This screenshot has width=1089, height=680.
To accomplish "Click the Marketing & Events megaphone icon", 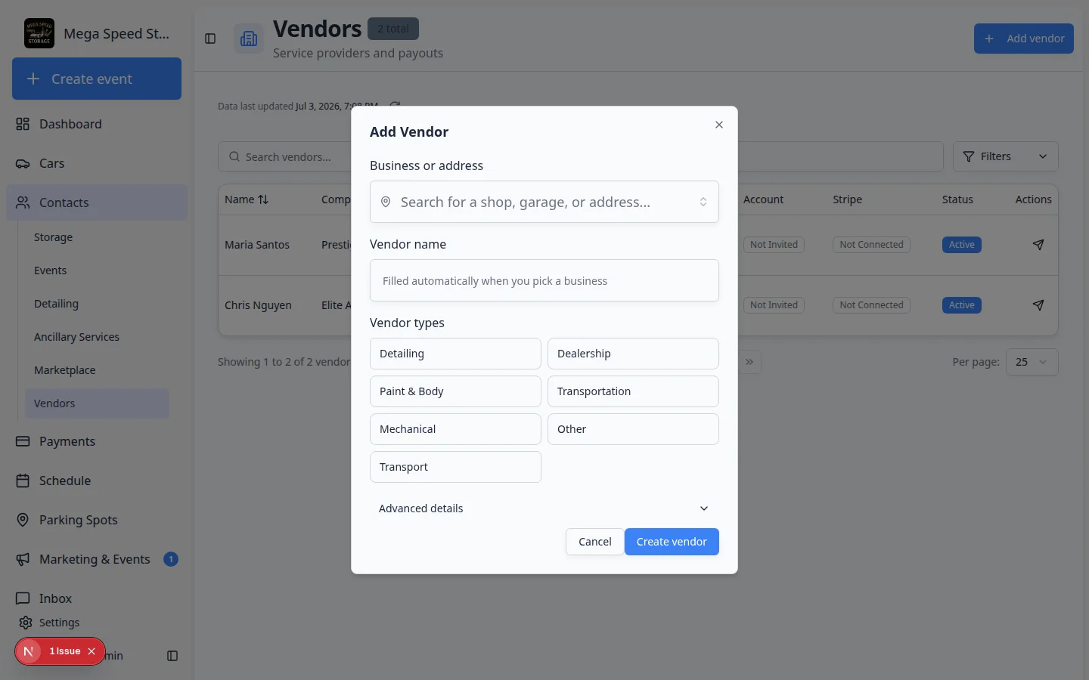I will [x=23, y=559].
